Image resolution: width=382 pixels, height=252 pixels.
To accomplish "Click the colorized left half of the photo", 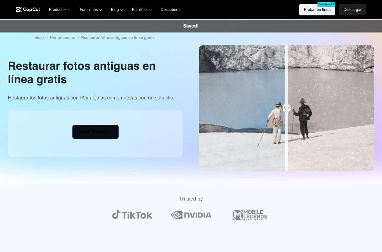I will pyautogui.click(x=242, y=108).
